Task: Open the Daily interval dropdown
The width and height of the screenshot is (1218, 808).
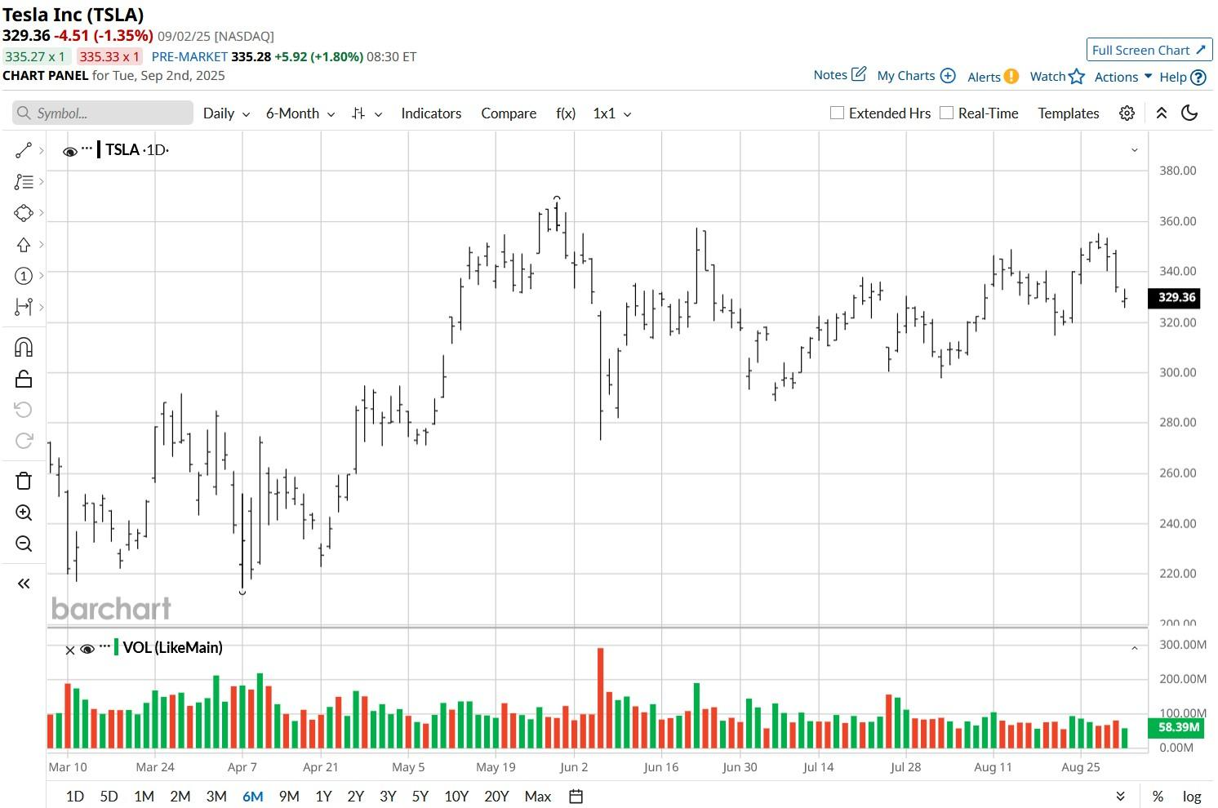Action: click(x=226, y=113)
